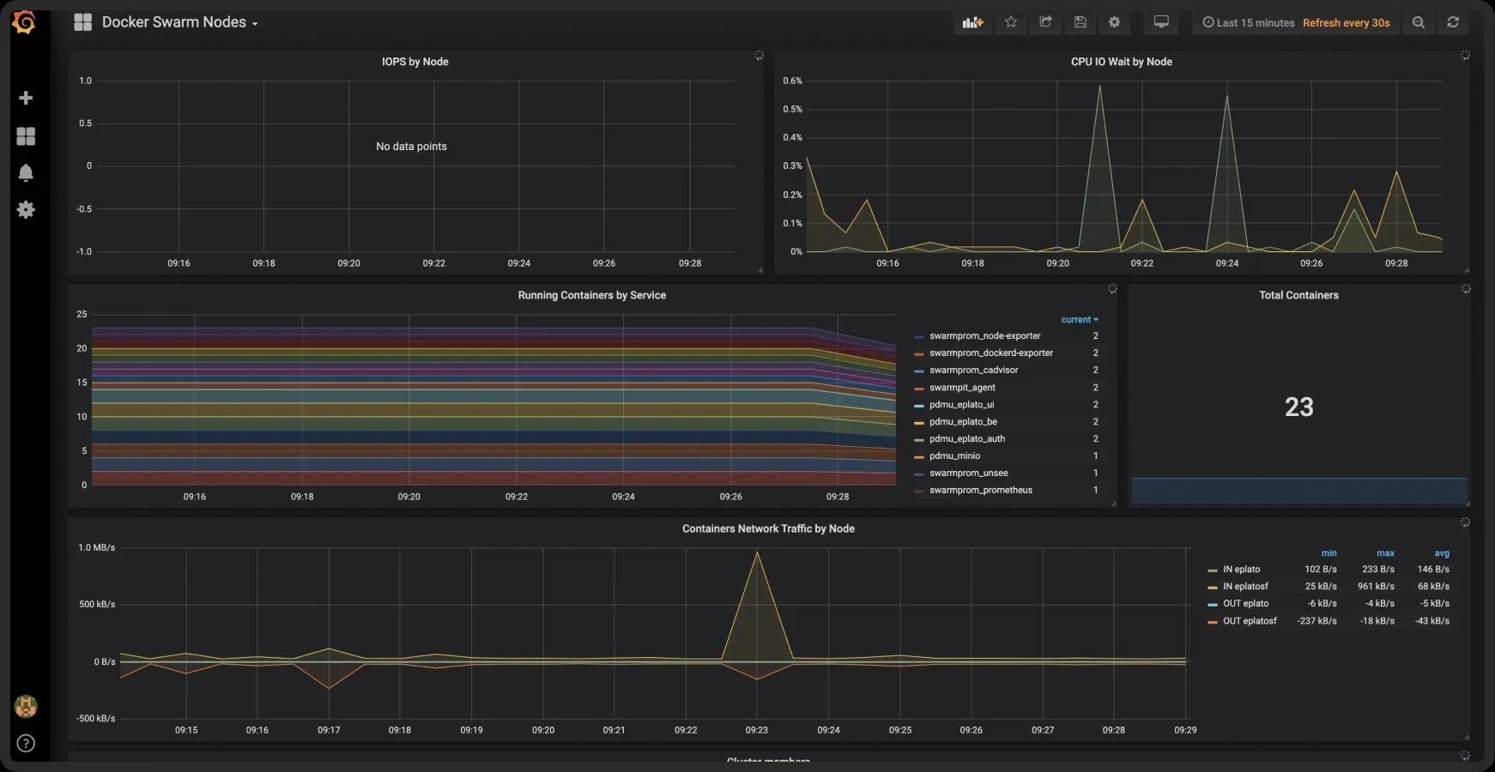Screen dimensions: 1495x772
Task: Open the Last 15 minutes time picker
Action: click(1249, 23)
